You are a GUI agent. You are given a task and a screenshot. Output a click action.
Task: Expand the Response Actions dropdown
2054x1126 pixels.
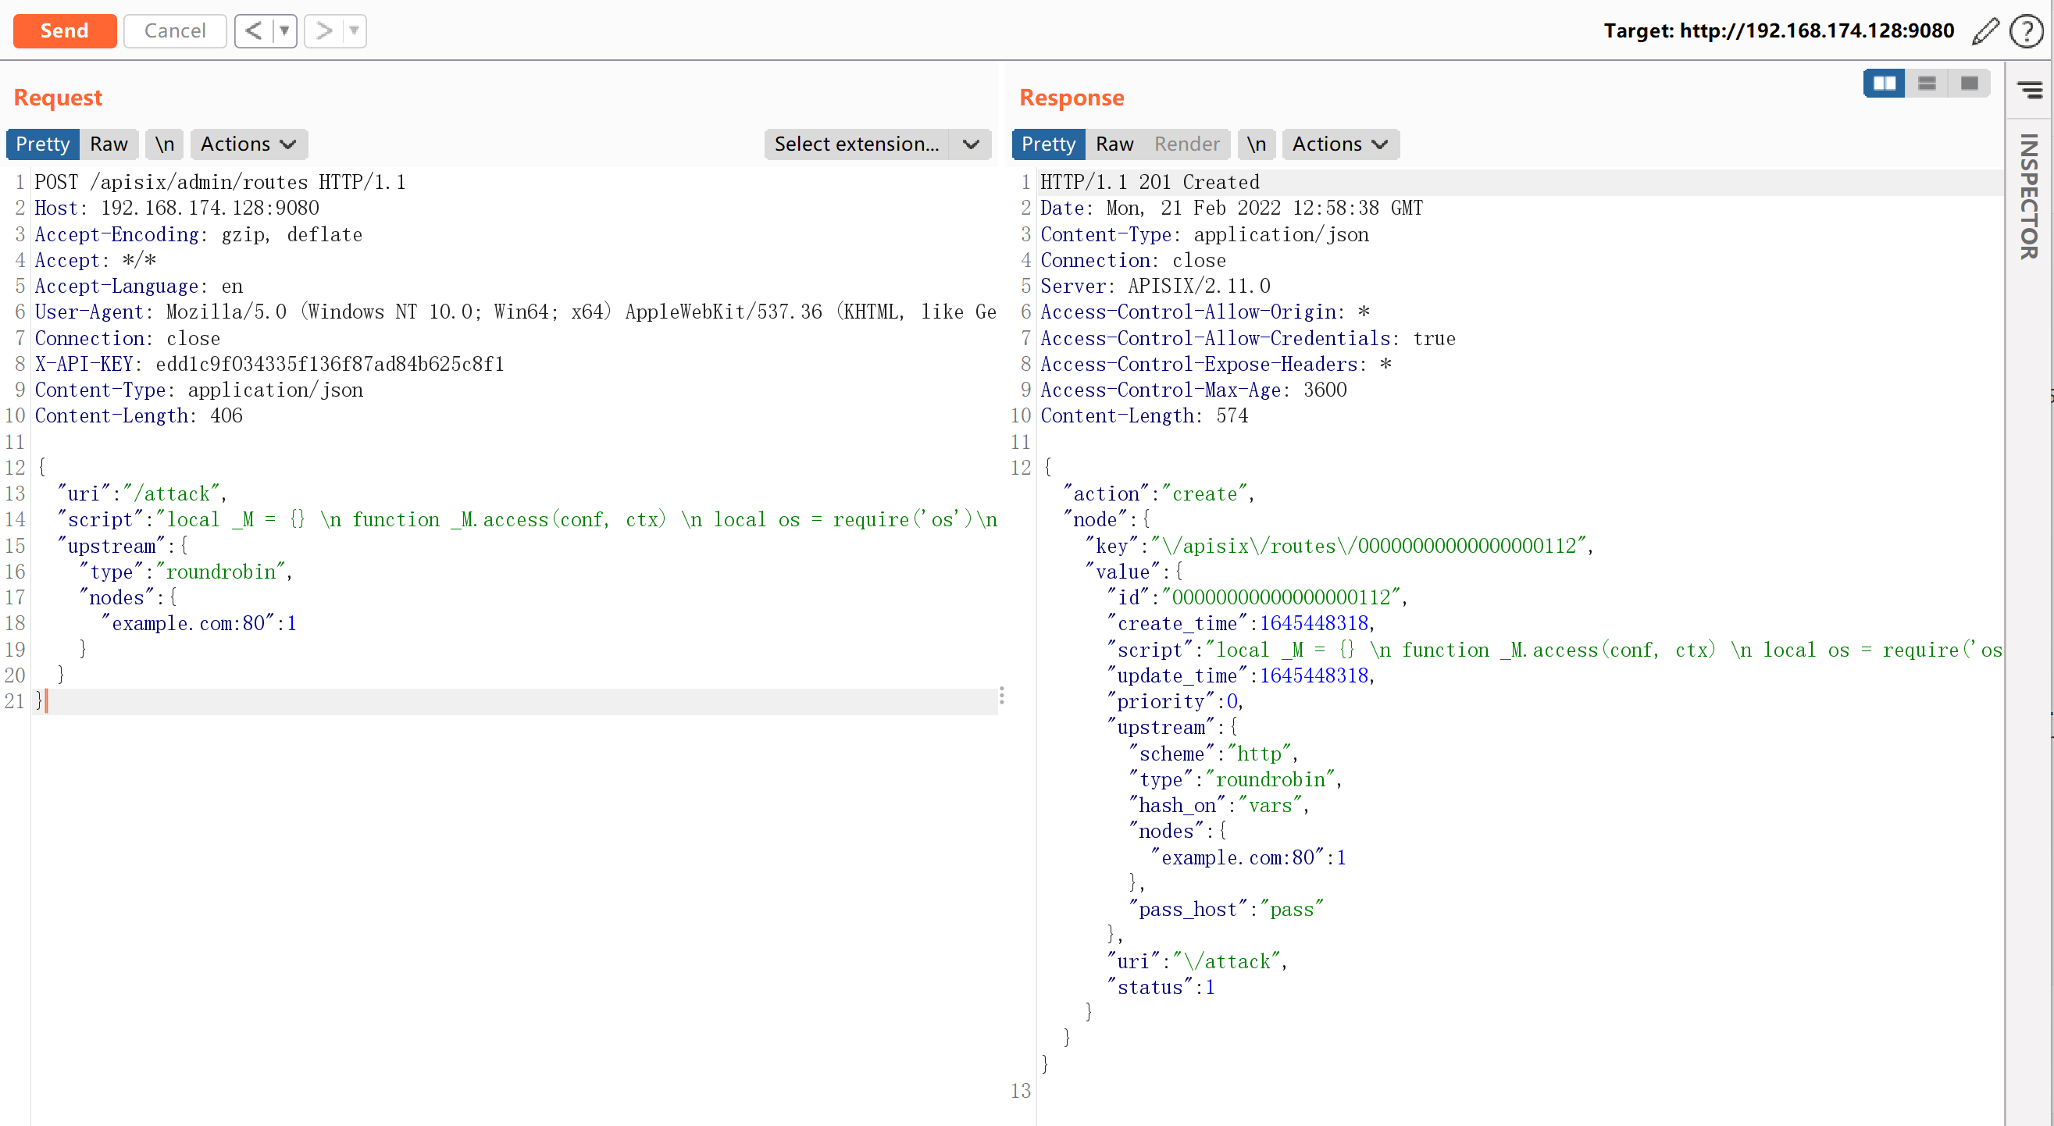tap(1339, 144)
